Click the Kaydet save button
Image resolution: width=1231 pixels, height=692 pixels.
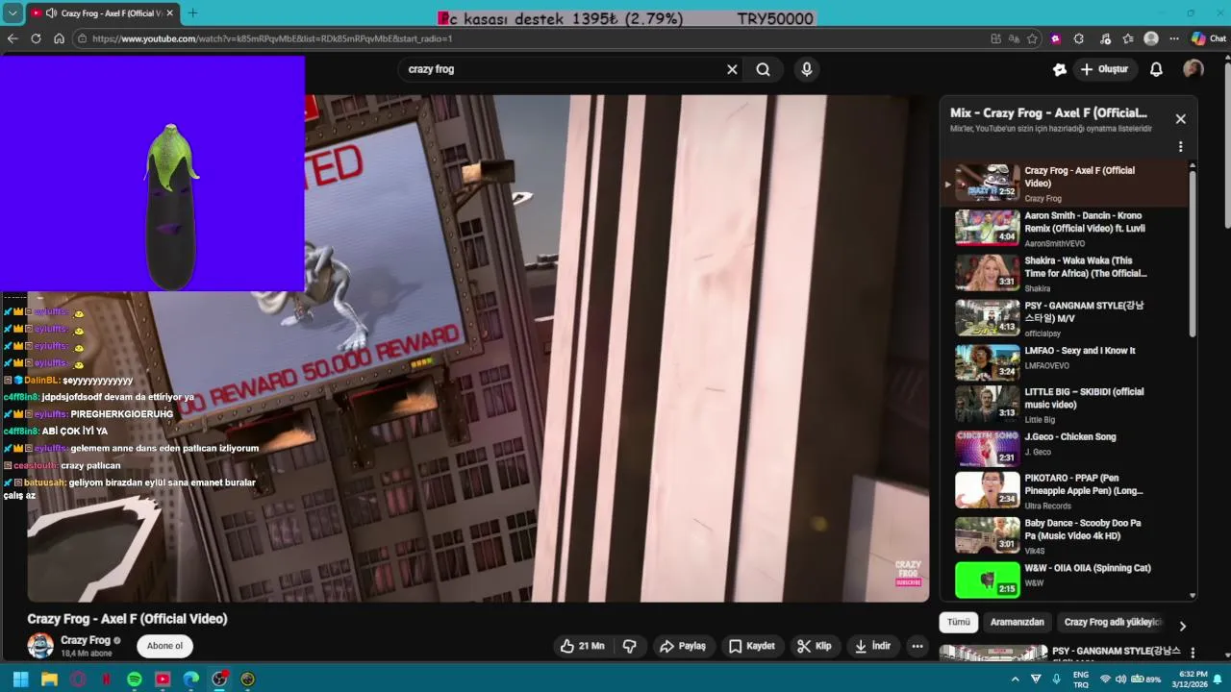point(751,646)
